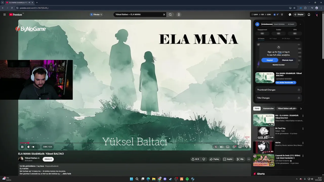Select the 24 hours analytics tab
The width and height of the screenshot is (324, 182).
pyautogui.click(x=261, y=39)
